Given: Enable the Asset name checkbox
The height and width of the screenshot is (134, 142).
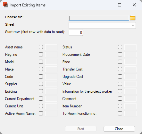Looking at the screenshot, I should 41,47.
